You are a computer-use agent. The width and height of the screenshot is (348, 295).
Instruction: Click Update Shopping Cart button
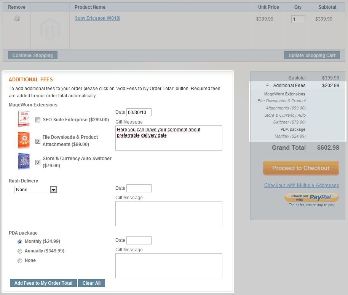[312, 56]
